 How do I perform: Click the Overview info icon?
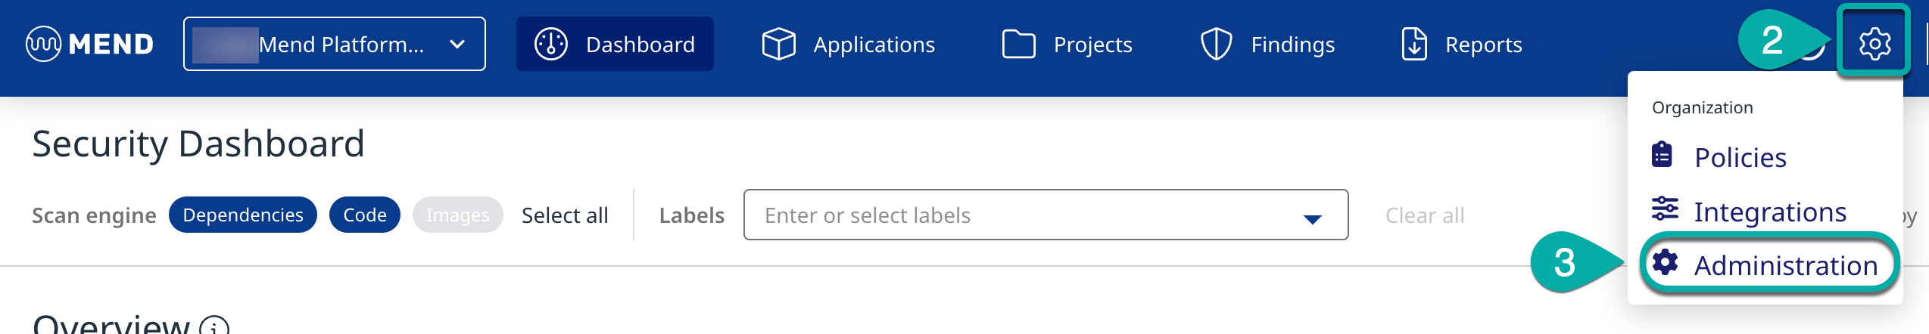click(214, 326)
